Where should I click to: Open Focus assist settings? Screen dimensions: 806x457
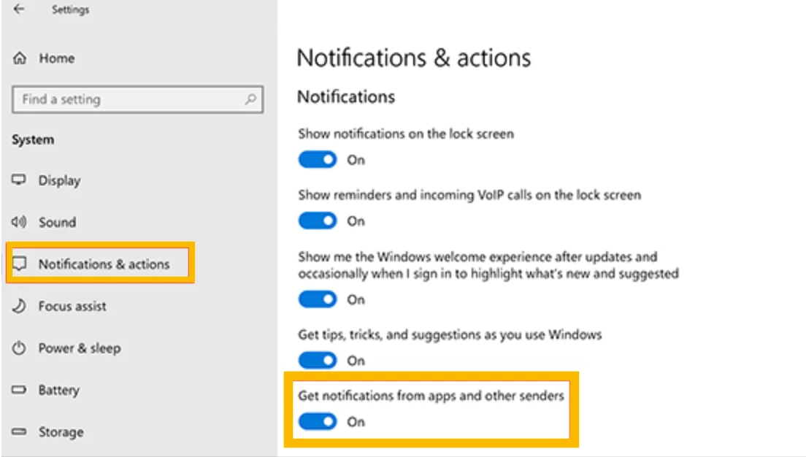click(72, 306)
